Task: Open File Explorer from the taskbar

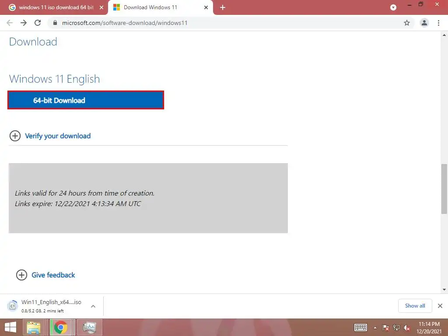Action: [x=33, y=327]
